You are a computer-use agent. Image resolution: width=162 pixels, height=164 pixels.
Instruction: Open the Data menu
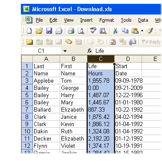[143, 20]
